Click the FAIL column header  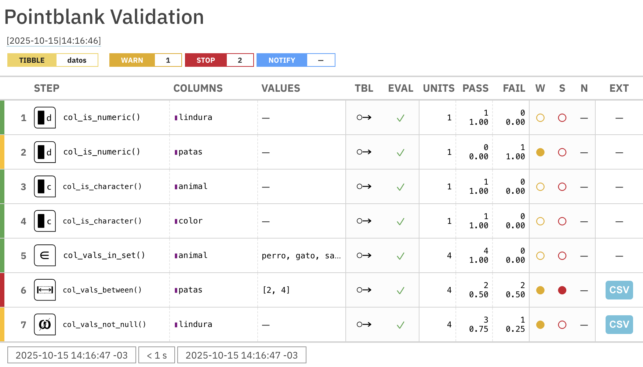click(514, 88)
